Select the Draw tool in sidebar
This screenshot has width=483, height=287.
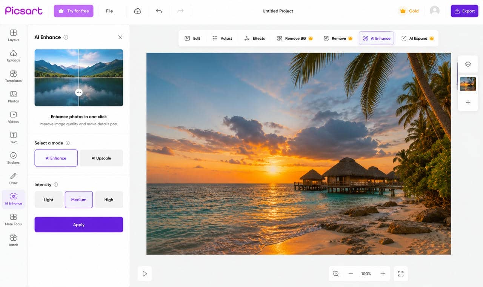[13, 178]
